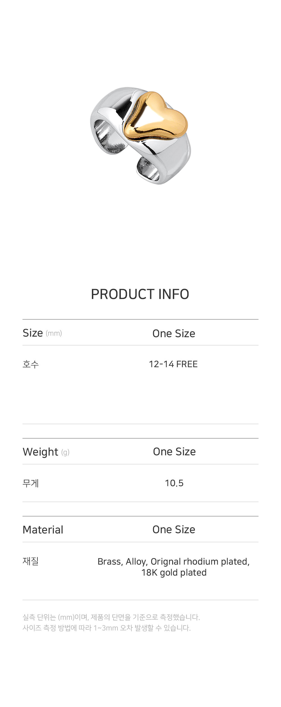
Task: Click the (g) unit beside Weight
Action: click(x=65, y=452)
